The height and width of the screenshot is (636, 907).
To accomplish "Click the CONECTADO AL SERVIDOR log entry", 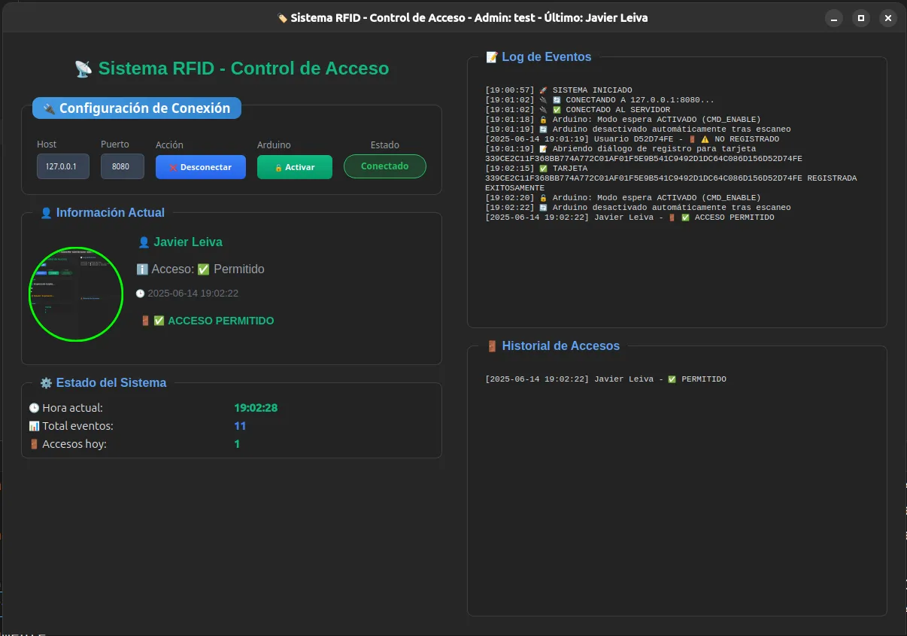I will tap(578, 110).
